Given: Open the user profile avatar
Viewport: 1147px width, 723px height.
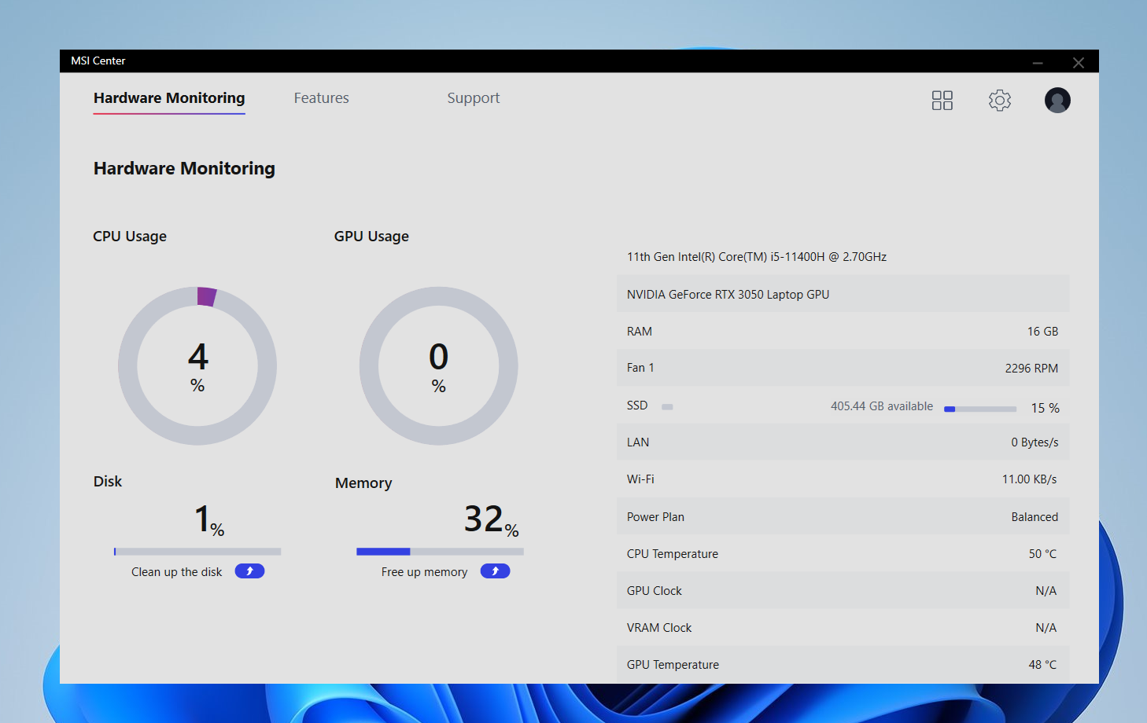Looking at the screenshot, I should point(1057,100).
